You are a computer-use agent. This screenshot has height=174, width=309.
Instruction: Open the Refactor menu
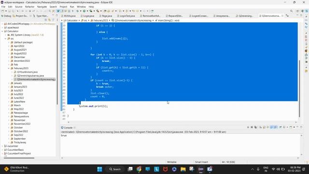(29, 7)
